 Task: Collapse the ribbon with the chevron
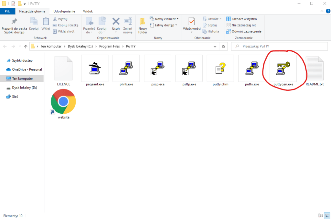coord(322,11)
